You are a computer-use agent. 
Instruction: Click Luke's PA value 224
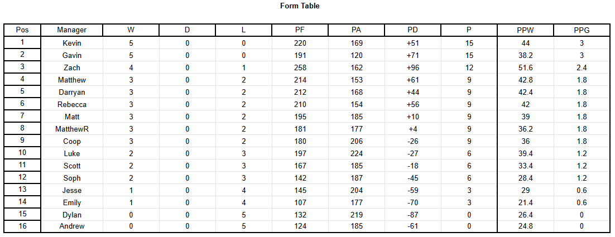point(357,153)
